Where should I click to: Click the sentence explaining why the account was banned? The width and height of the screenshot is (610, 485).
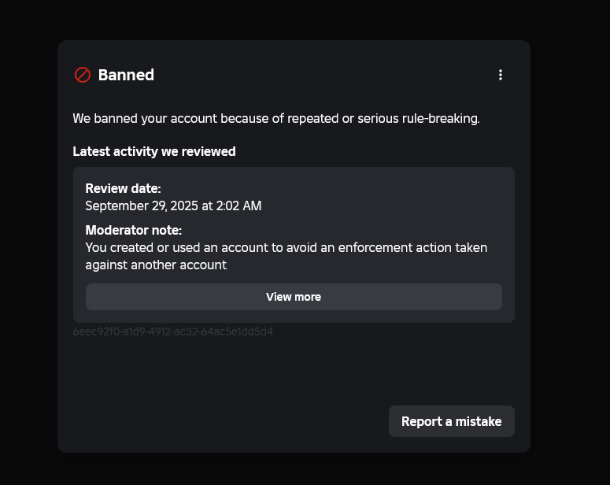276,119
